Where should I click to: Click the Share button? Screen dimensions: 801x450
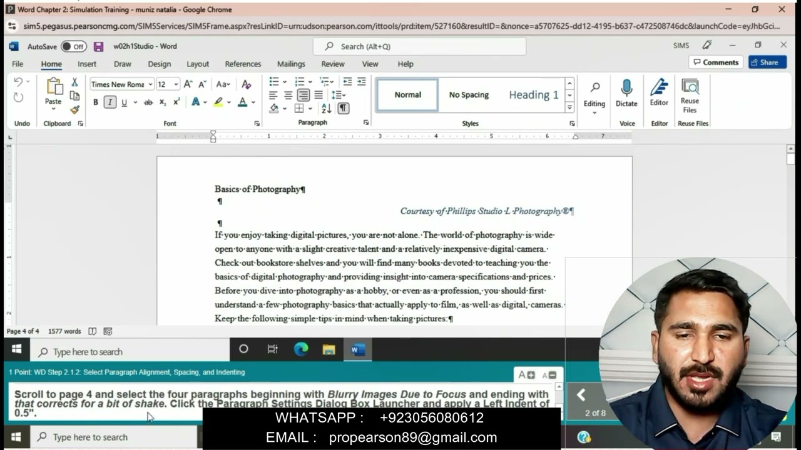point(767,62)
